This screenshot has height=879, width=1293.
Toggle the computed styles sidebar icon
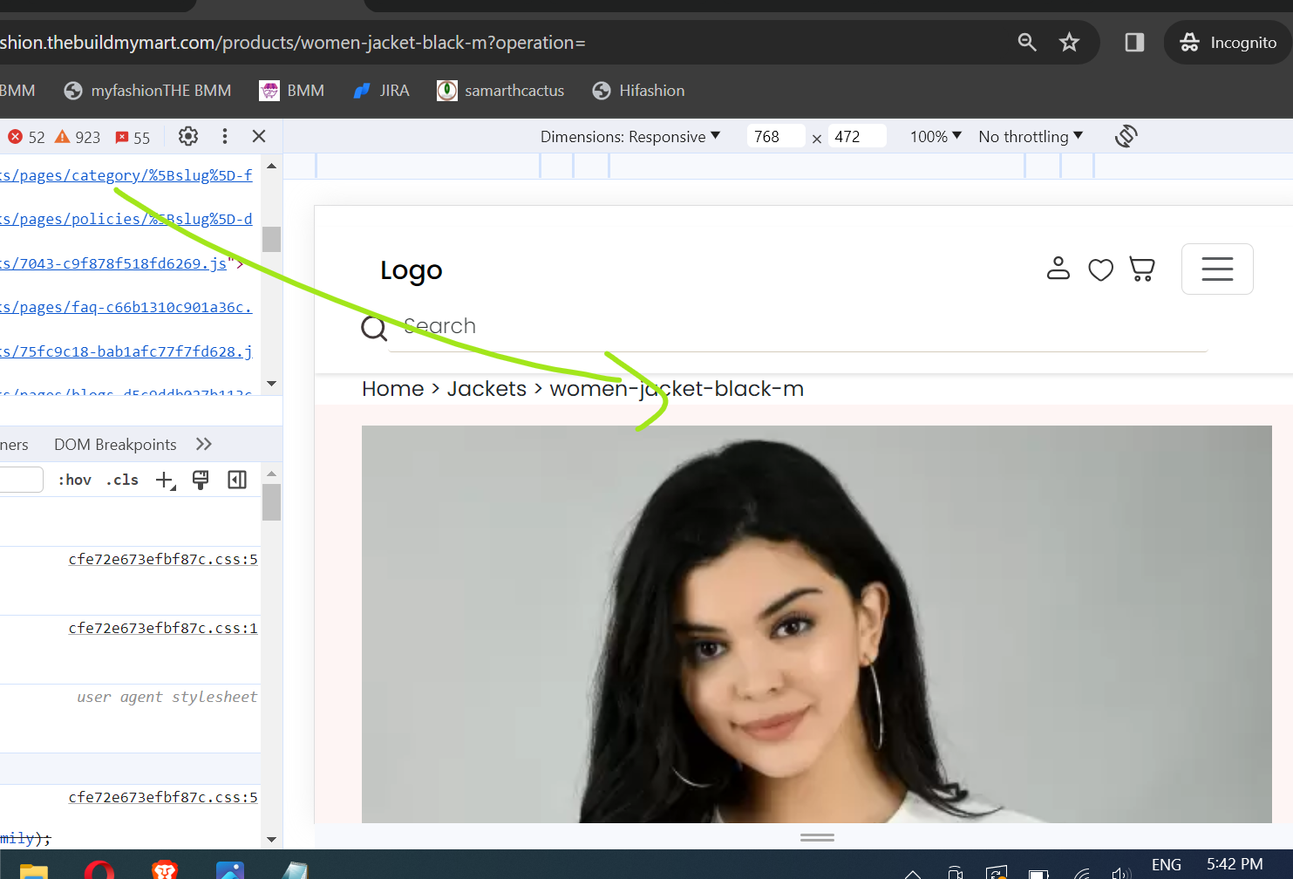(x=237, y=480)
